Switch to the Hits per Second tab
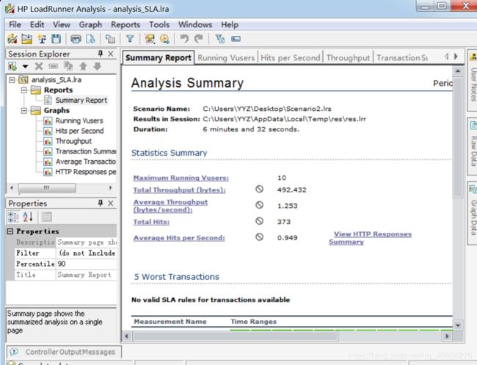477x365 pixels. click(291, 58)
